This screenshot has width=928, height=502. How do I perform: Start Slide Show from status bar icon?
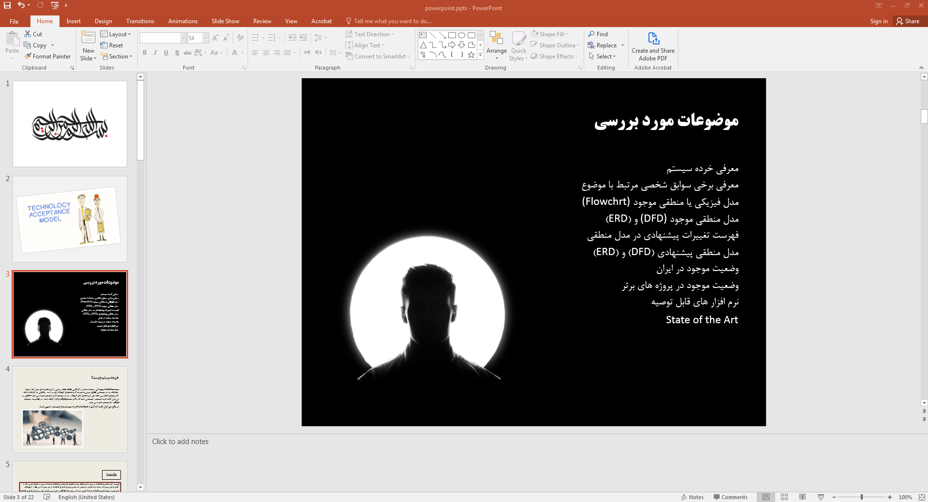[821, 497]
